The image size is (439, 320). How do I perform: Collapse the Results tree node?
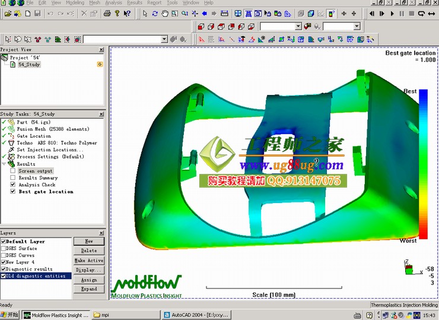(x=4, y=164)
